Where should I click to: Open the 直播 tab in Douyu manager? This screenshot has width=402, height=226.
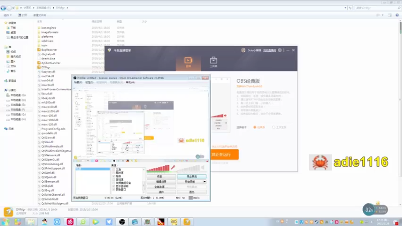pyautogui.click(x=188, y=62)
